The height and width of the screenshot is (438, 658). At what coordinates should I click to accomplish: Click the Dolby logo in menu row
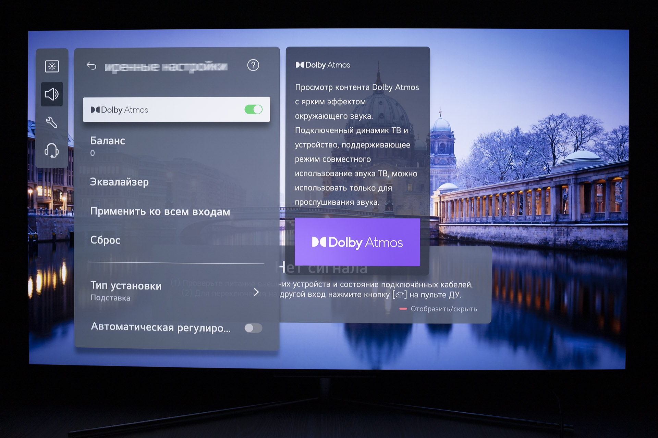tap(95, 110)
